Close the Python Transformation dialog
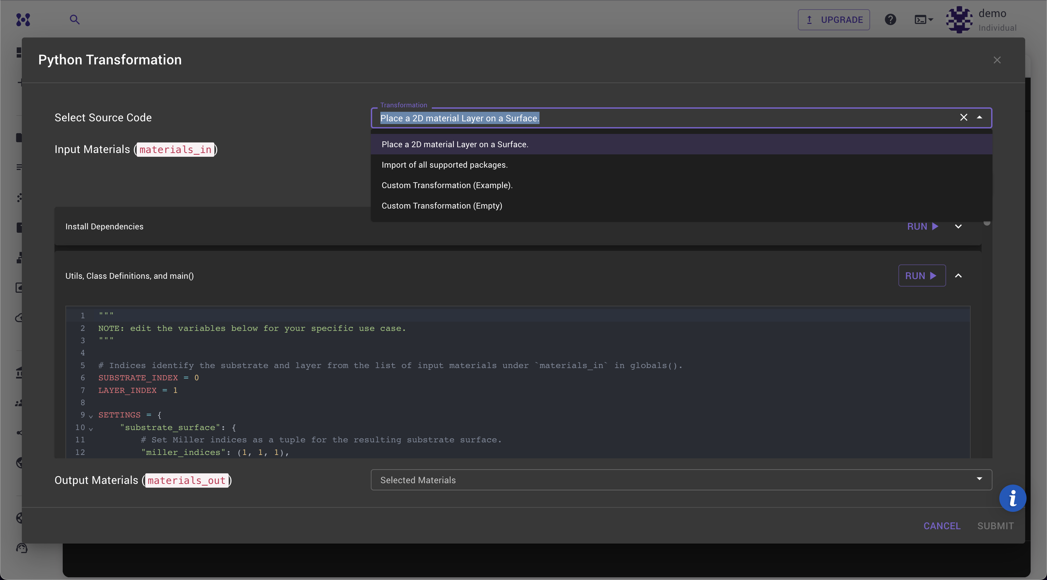Viewport: 1047px width, 580px height. pos(997,60)
